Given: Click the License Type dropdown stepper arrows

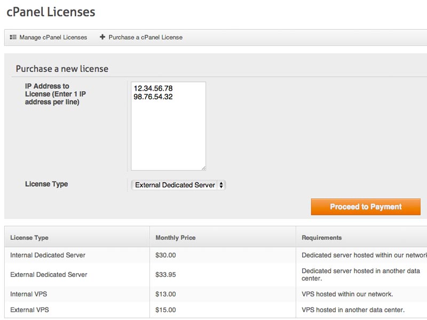Looking at the screenshot, I should [x=221, y=185].
